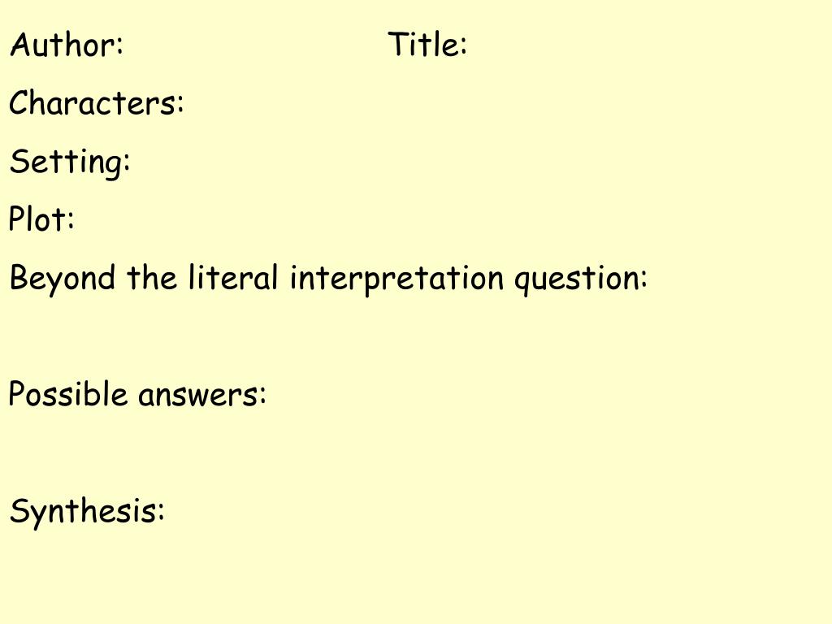
Task: Click the word Possible
Action: coord(68,394)
